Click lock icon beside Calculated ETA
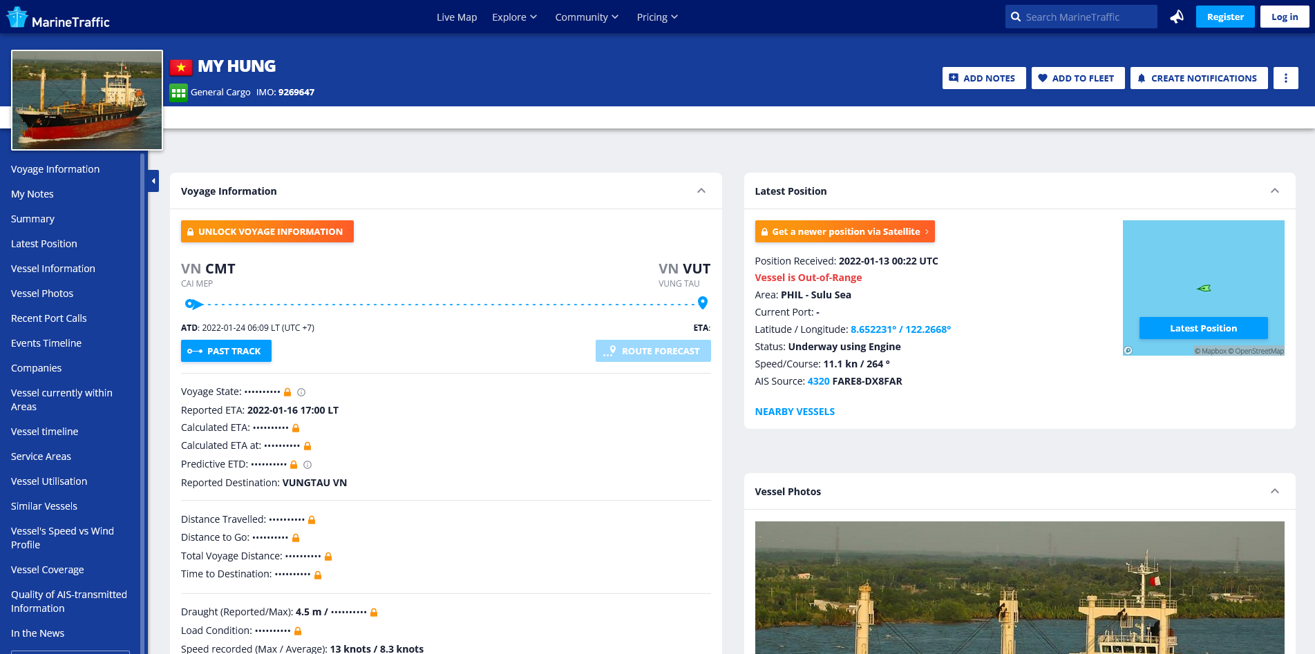 296,428
